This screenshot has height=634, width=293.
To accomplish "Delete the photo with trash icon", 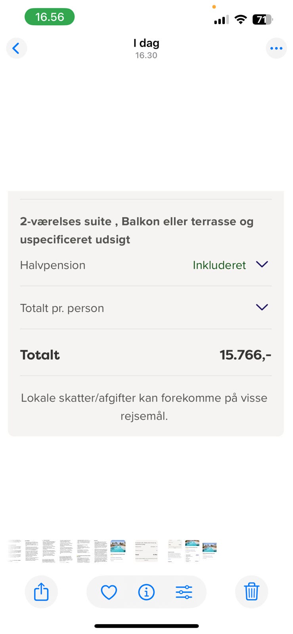I will click(251, 592).
